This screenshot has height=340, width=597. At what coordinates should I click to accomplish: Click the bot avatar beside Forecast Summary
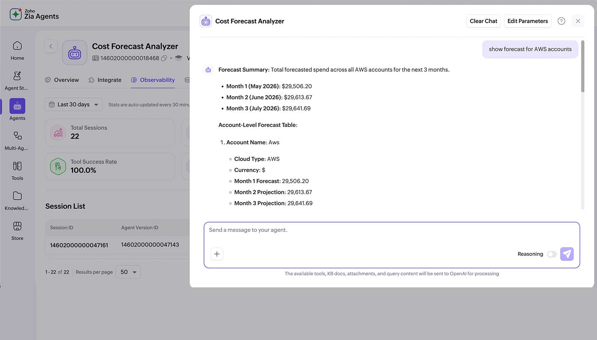pos(208,70)
